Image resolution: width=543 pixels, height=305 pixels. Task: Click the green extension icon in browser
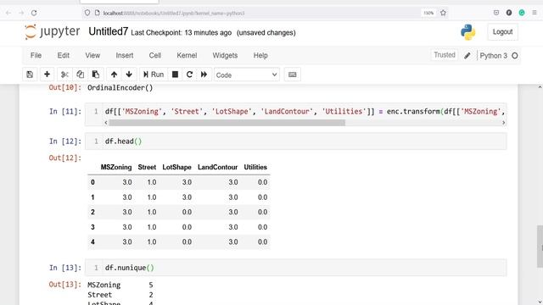coord(522,13)
